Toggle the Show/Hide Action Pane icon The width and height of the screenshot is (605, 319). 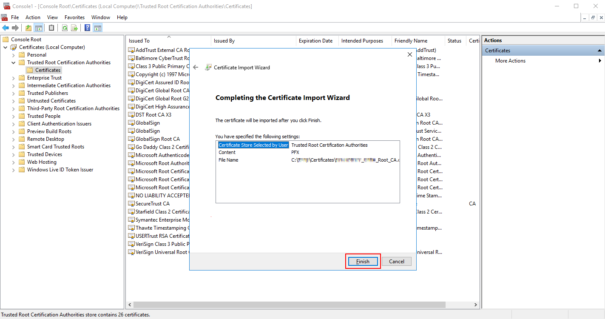(98, 27)
